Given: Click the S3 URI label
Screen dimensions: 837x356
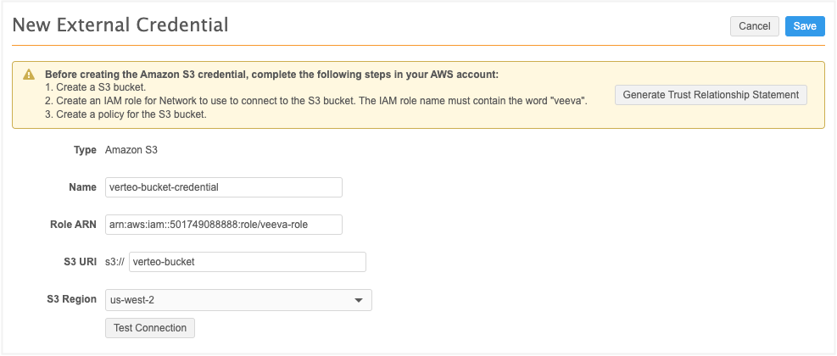Looking at the screenshot, I should pos(78,262).
